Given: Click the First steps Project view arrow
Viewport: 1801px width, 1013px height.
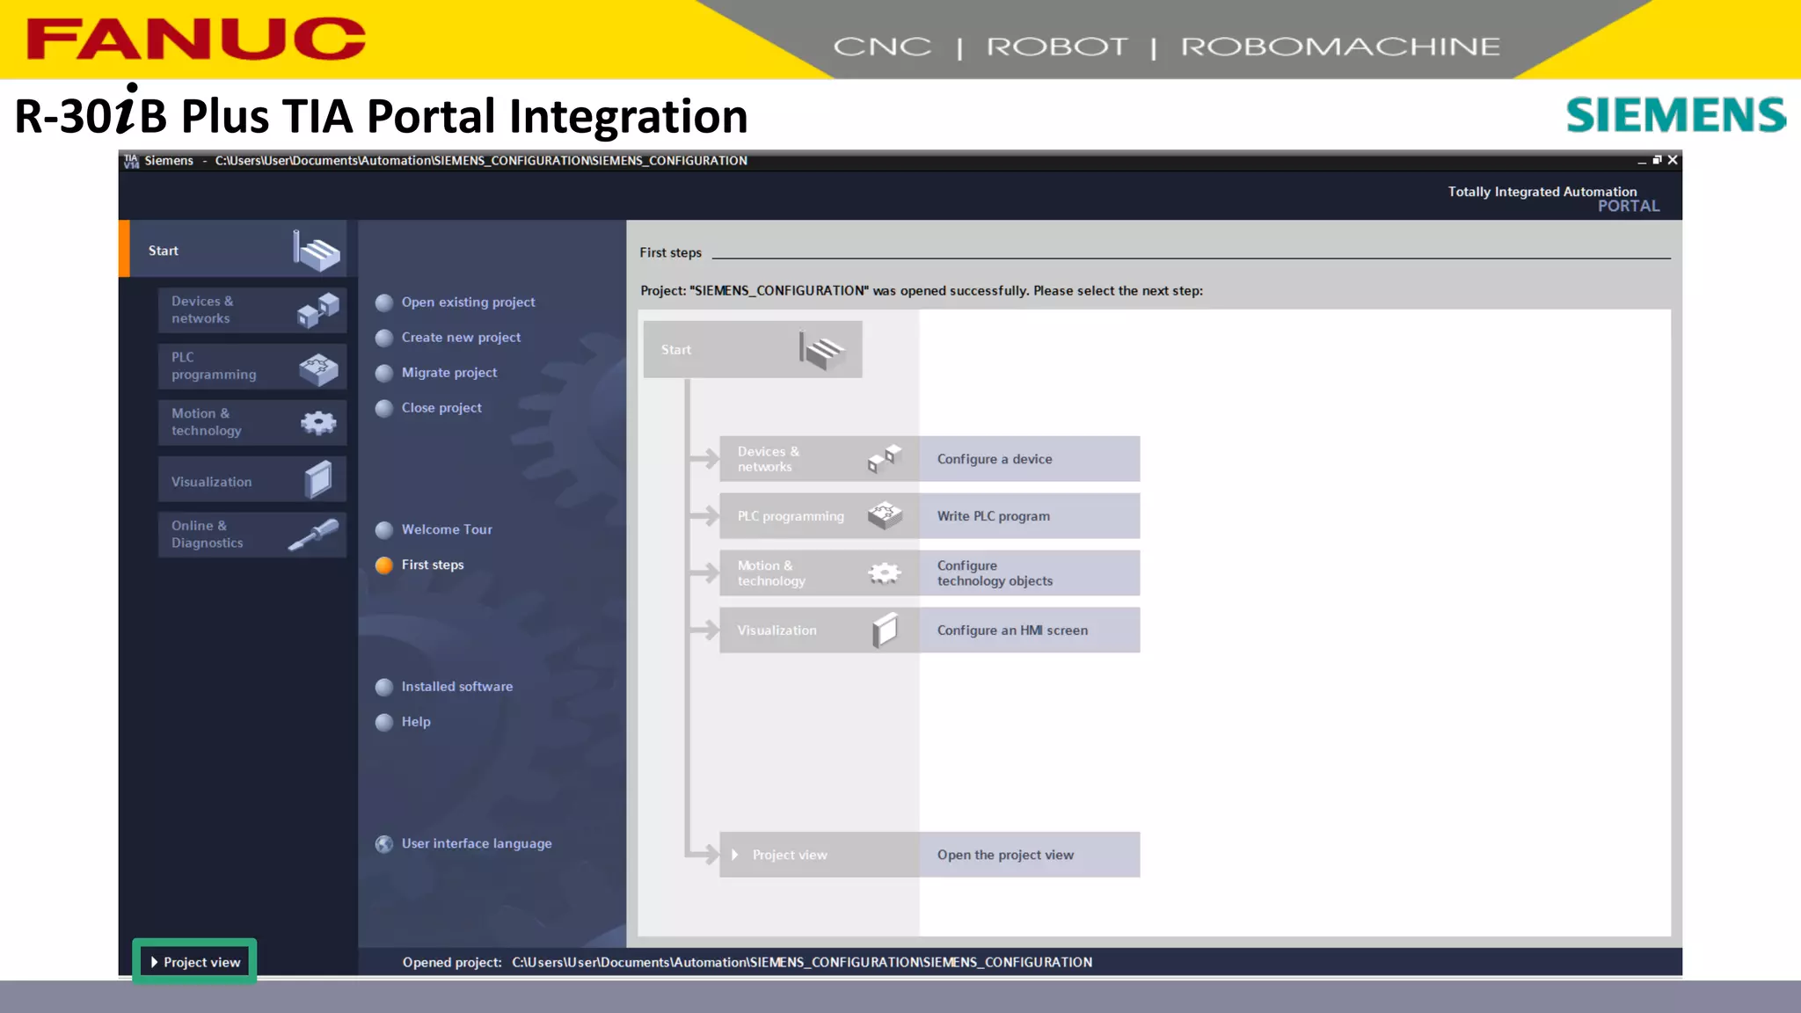Looking at the screenshot, I should (735, 855).
